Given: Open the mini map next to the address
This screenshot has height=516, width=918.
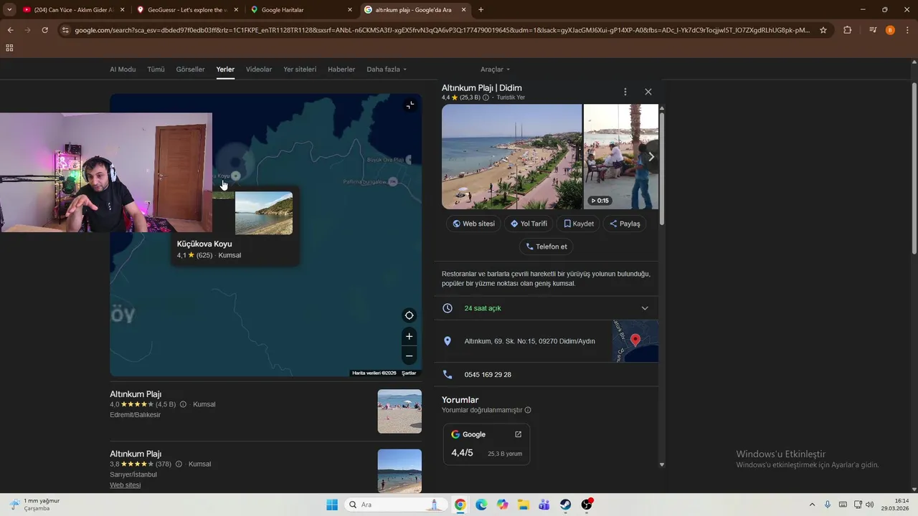Looking at the screenshot, I should point(635,341).
